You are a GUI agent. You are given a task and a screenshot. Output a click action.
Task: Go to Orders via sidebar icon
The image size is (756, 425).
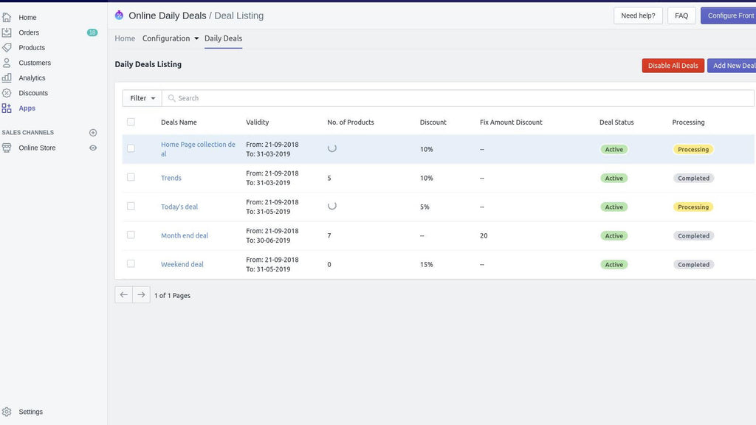click(7, 32)
